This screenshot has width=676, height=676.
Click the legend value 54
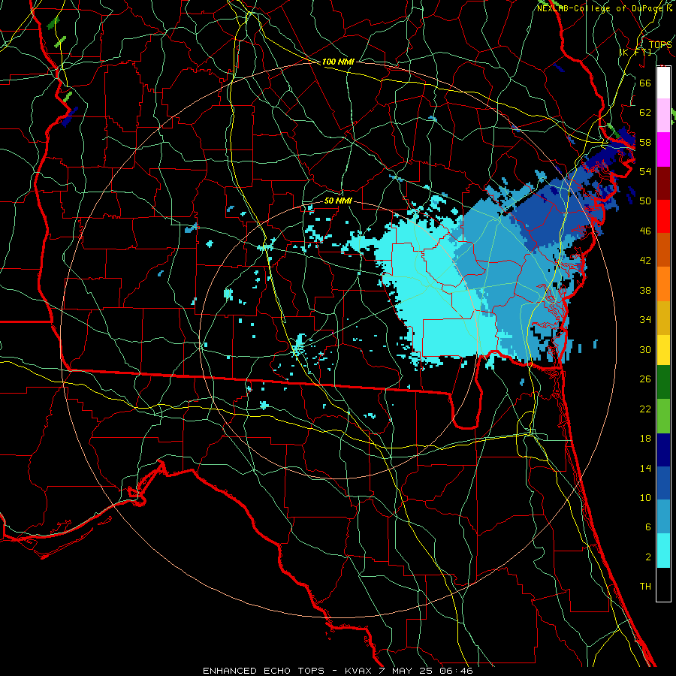(x=645, y=171)
